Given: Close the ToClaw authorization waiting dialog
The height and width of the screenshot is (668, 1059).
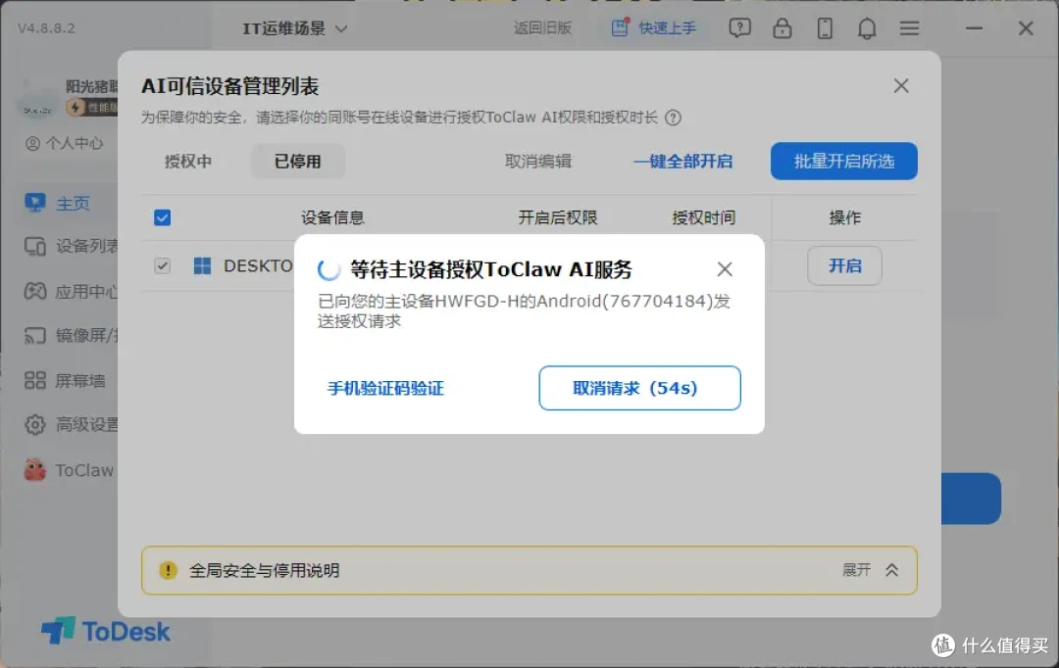Looking at the screenshot, I should [x=725, y=269].
